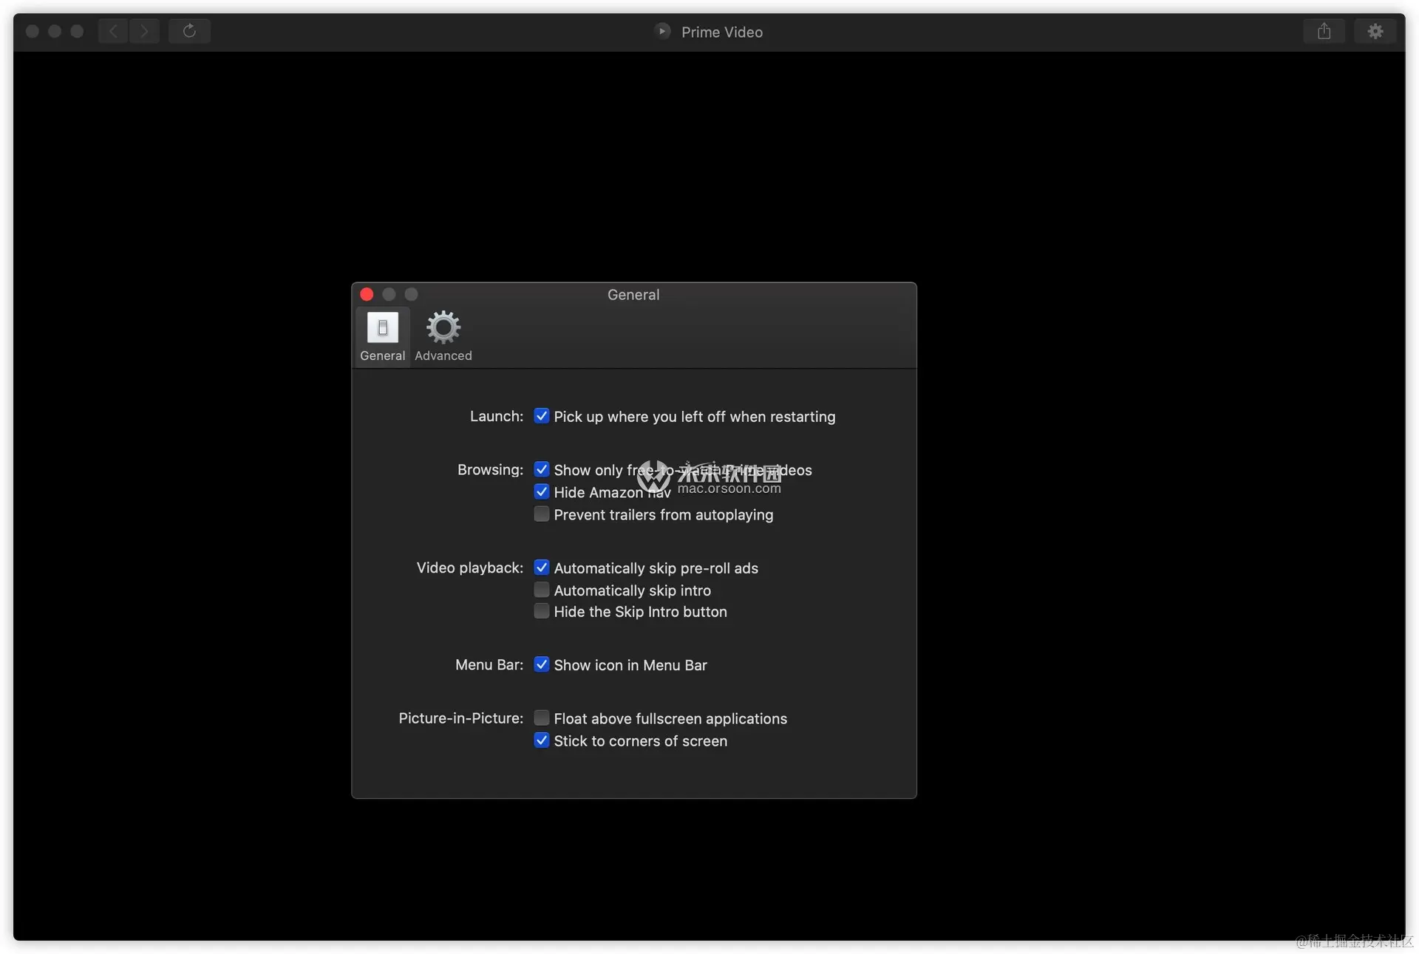Viewport: 1419px width, 954px height.
Task: Disable automatically skip pre-roll ads
Action: (x=542, y=568)
